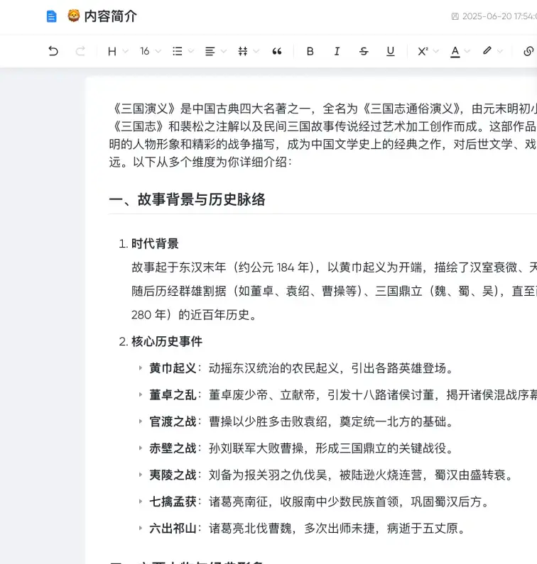Collapse the 董卓之乱 bullet triangle
The width and height of the screenshot is (537, 564).
(141, 394)
